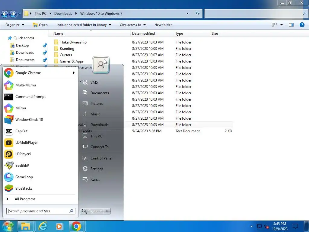Open address bar history dropdown
Screen dimensions: 309x232
click(x=187, y=13)
